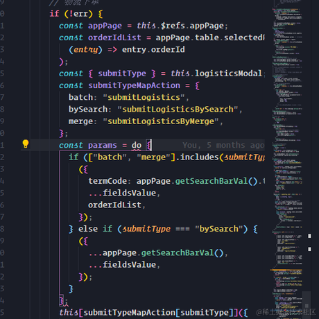
Task: Click the string "submitLogisticsBySearch"
Action: tap(178, 110)
